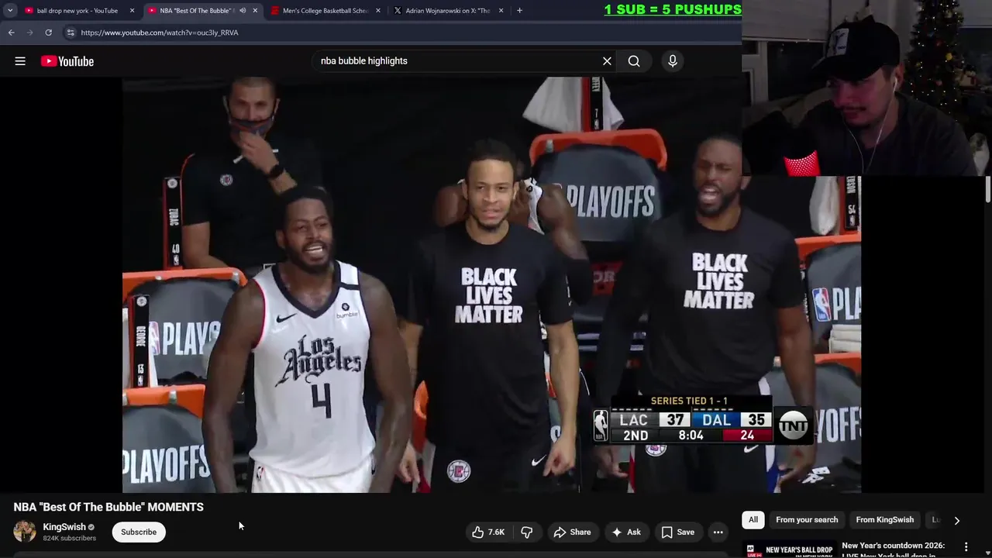Click the 824K subscribers text
The width and height of the screenshot is (992, 558).
(x=70, y=538)
